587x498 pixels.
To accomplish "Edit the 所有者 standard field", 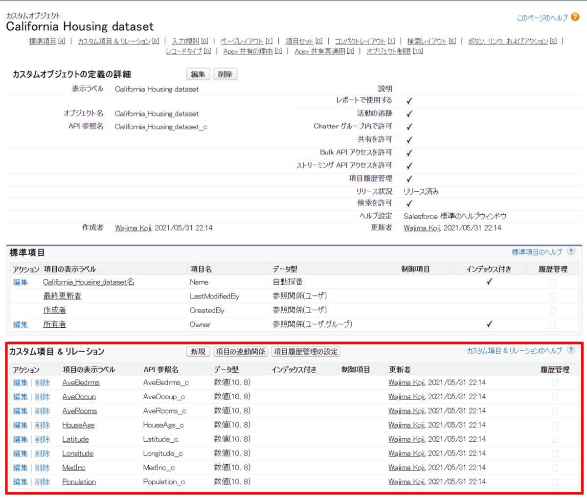I will [21, 324].
